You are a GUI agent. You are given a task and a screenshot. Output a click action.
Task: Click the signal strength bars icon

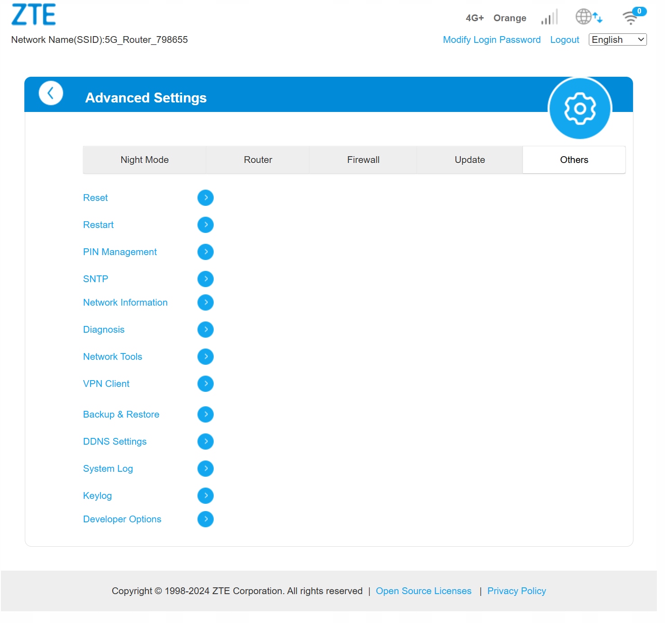(x=549, y=18)
